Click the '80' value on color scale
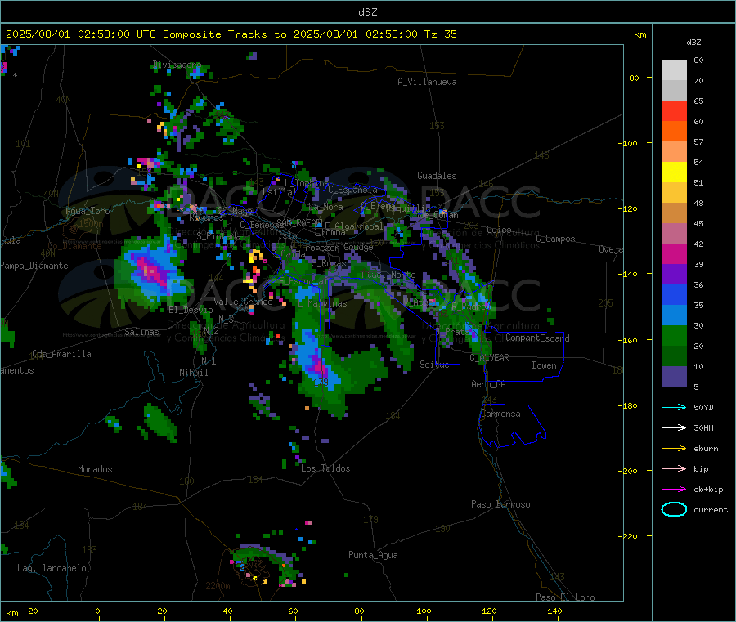 698,60
